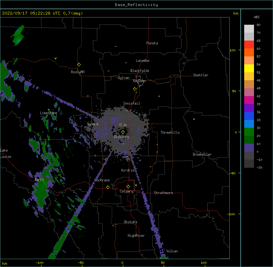
Task: Click the RockyMH label
Action: point(78,72)
